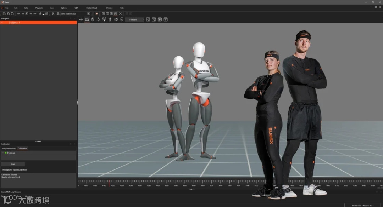Click the window-with-arrow icon after graph icon
383x207 pixels.
(154, 19)
